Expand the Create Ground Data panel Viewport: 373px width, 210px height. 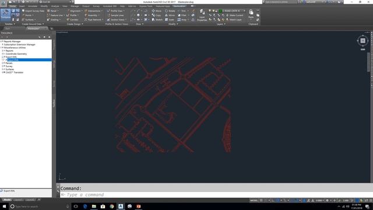pyautogui.click(x=33, y=24)
